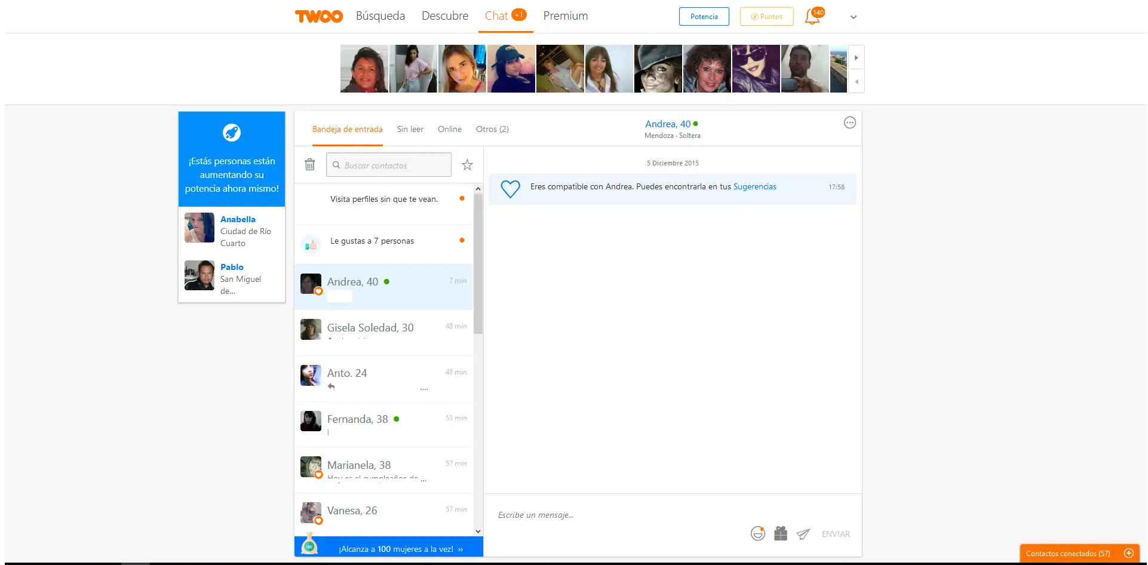Open the conversation options ellipsis menu
This screenshot has width=1148, height=565.
pyautogui.click(x=849, y=122)
